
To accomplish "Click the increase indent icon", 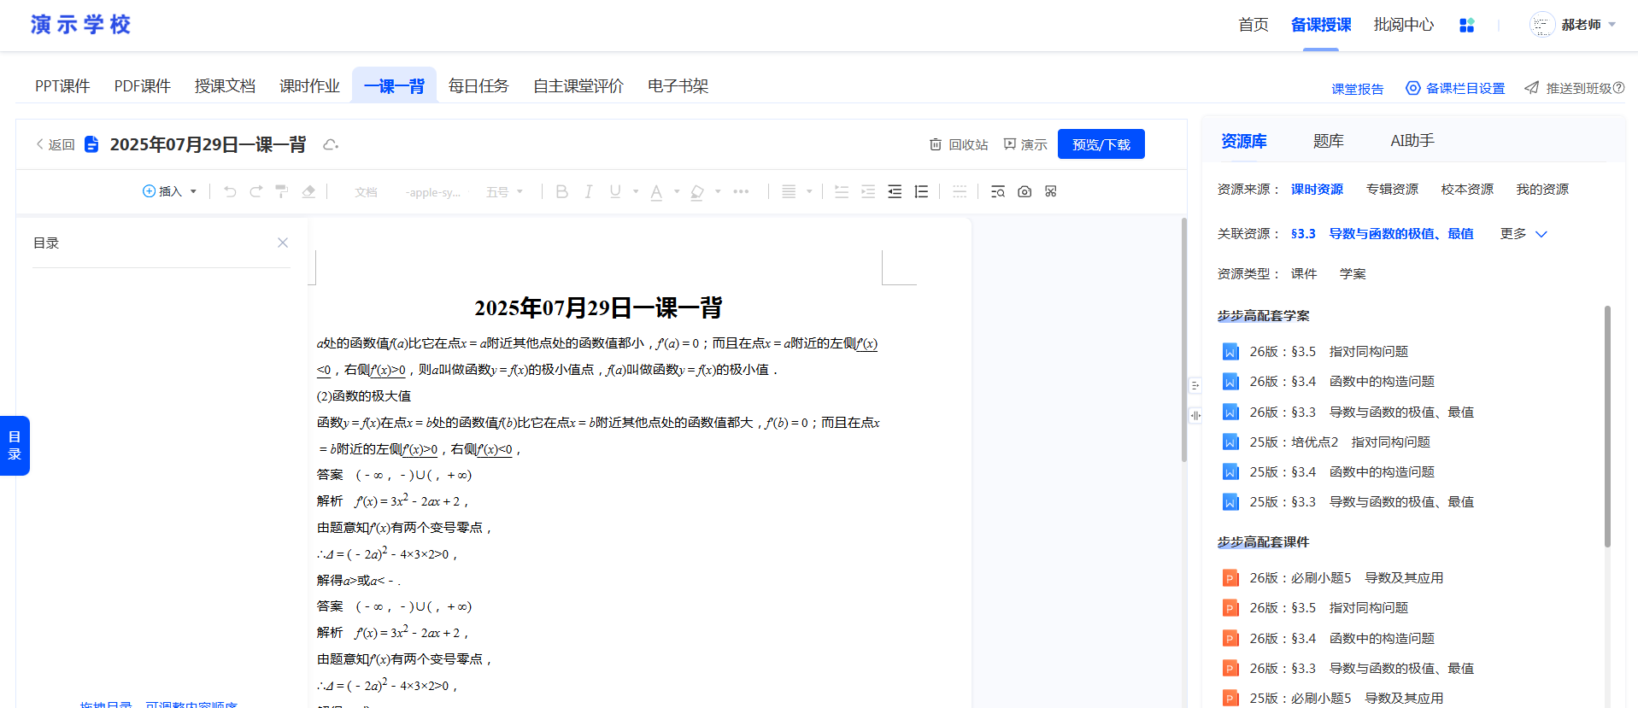I will 868,191.
